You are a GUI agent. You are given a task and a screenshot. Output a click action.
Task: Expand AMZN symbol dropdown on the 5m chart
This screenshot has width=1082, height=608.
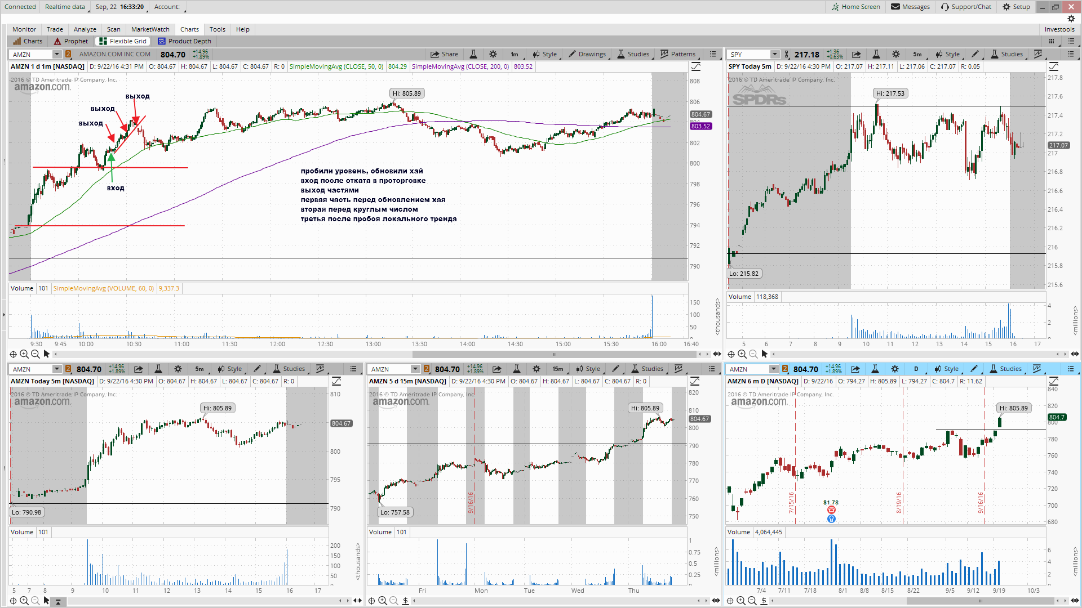[56, 369]
